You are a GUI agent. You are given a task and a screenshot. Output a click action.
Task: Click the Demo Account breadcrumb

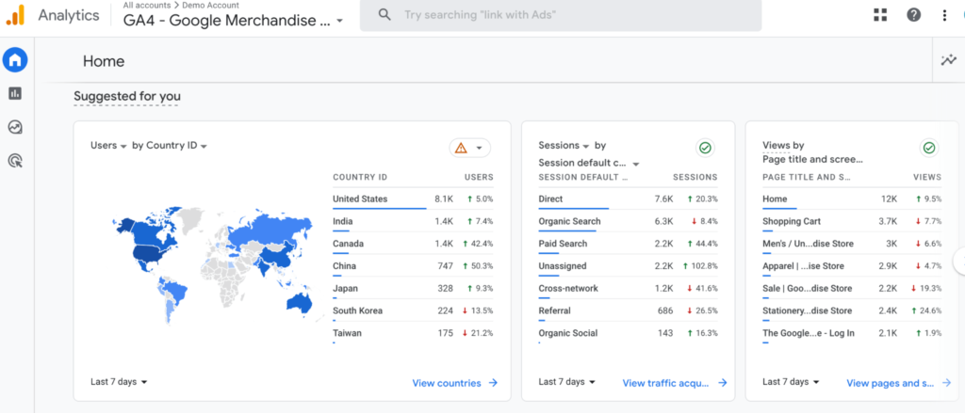point(210,5)
